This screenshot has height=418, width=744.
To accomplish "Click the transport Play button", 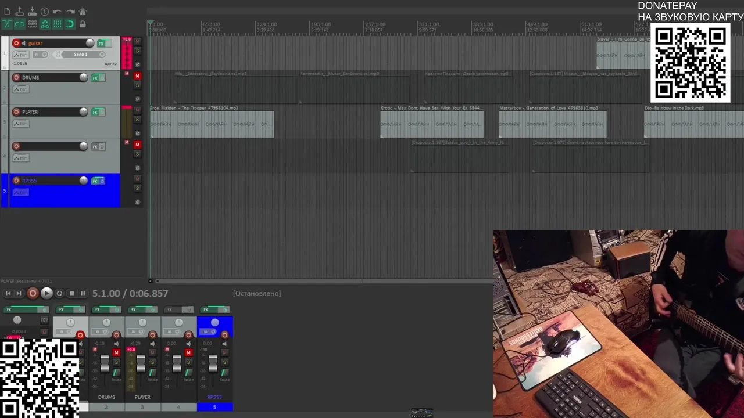I will click(46, 293).
